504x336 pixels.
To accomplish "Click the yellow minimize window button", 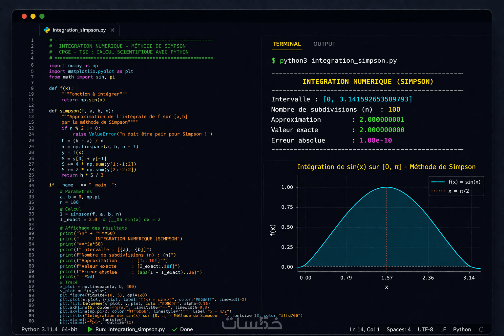I will click(33, 16).
